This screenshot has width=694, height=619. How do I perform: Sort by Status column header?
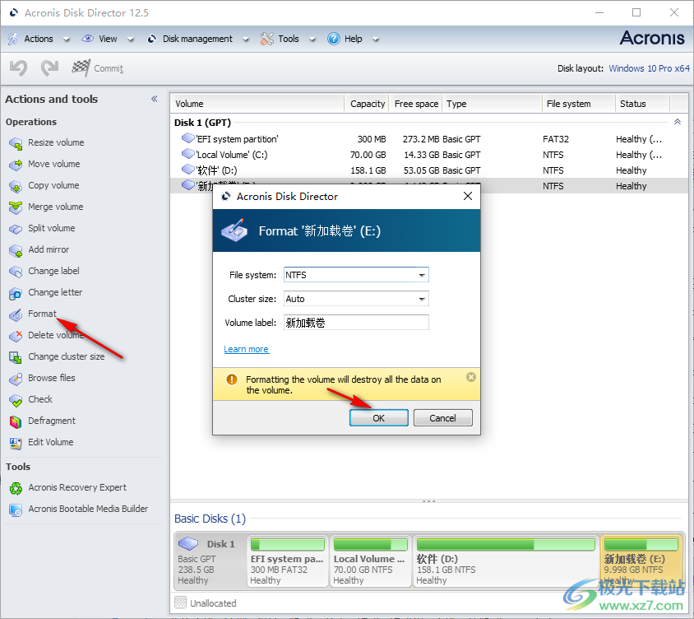pyautogui.click(x=642, y=104)
